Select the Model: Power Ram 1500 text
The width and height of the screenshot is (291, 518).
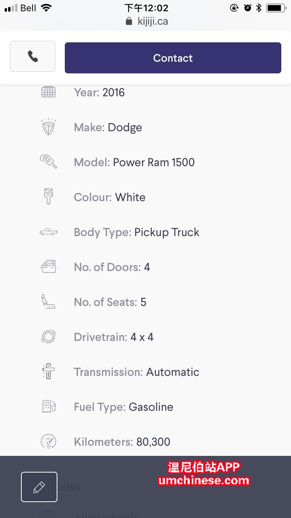[134, 162]
